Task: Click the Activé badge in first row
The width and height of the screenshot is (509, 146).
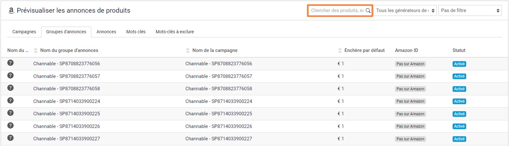Action: pos(459,64)
